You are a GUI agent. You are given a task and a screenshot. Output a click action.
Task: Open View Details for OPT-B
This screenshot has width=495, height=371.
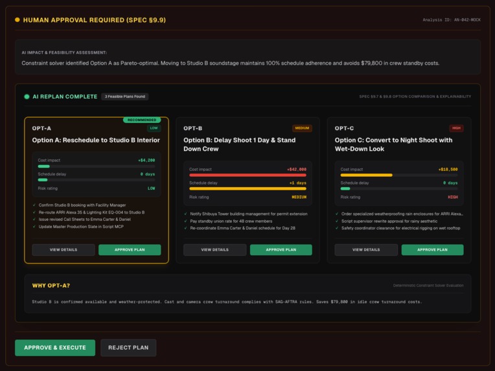point(215,249)
